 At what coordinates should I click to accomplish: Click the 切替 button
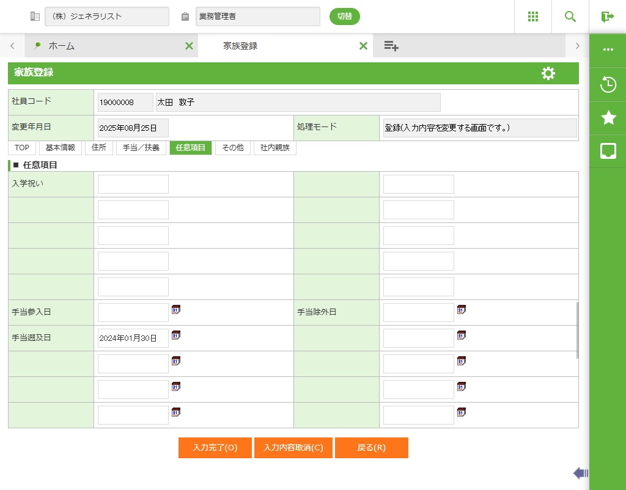(345, 16)
